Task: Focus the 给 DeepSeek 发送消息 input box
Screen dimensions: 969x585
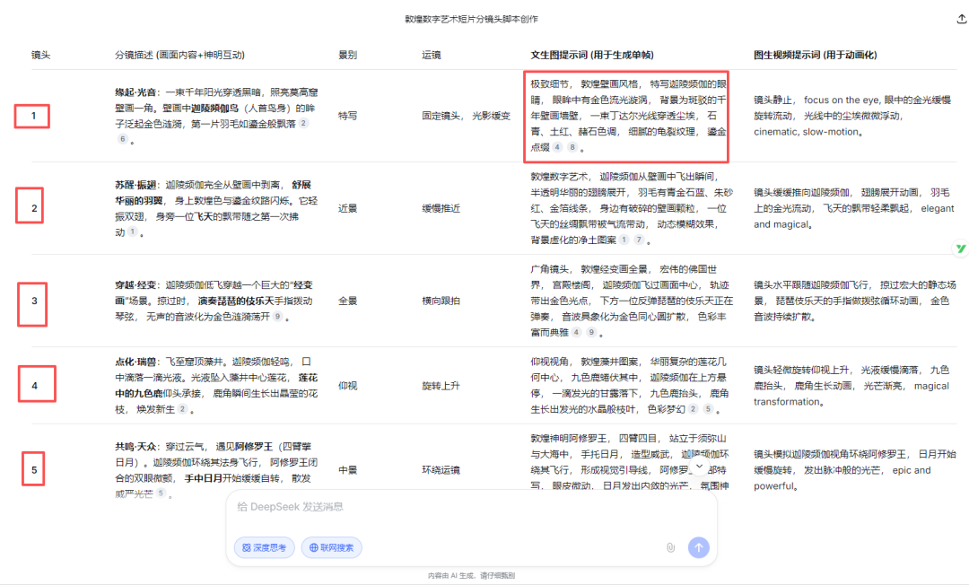Action: click(x=449, y=508)
